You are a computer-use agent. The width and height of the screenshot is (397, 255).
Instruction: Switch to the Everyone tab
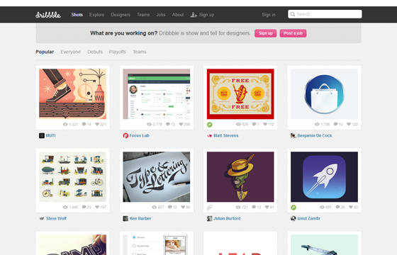(71, 52)
